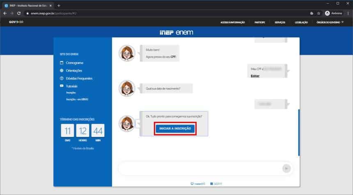
Task: Open the Cronograma link
Action: 75,63
